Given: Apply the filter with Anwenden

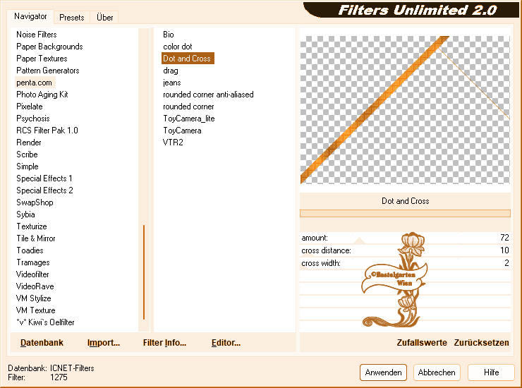Looking at the screenshot, I should [383, 372].
